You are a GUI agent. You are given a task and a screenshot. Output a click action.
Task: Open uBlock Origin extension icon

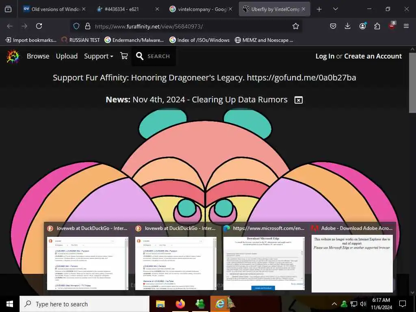pos(392,26)
